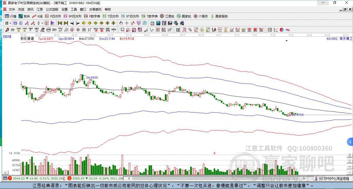Click the first yellow diamond navigation icon
Viewport: 353px width, 189px height.
pyautogui.click(x=84, y=23)
